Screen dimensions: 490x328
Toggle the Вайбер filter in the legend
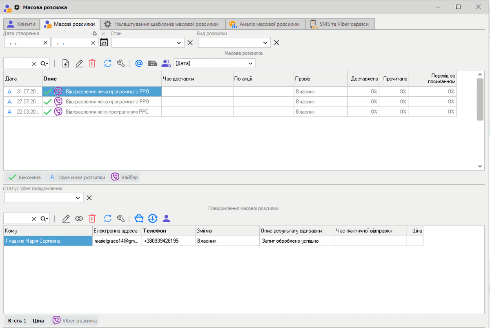tap(125, 177)
